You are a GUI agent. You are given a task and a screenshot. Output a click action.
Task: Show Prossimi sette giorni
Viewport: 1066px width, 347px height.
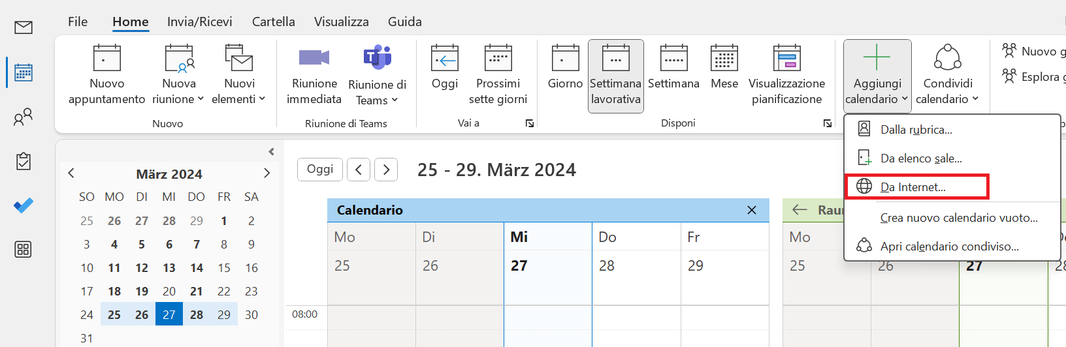point(498,75)
